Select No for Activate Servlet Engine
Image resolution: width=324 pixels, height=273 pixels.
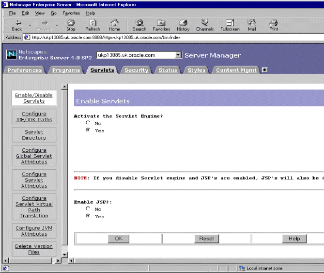88,123
